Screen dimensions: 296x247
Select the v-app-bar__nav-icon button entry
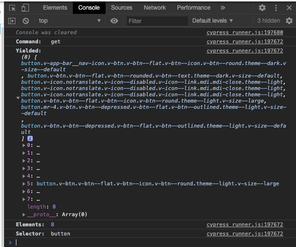pos(154,66)
